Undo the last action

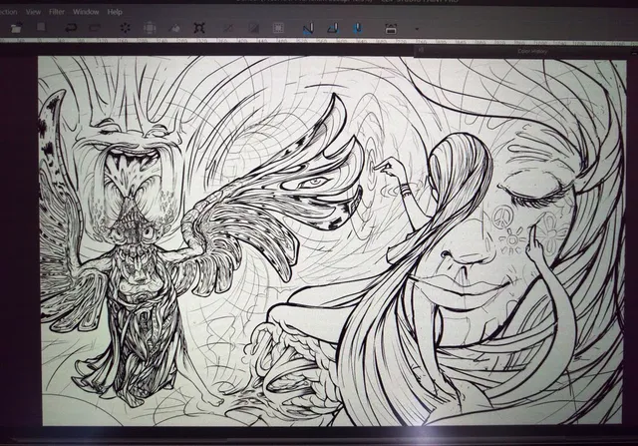click(71, 28)
